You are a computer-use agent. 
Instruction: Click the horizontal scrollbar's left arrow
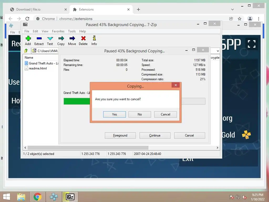tap(25, 148)
